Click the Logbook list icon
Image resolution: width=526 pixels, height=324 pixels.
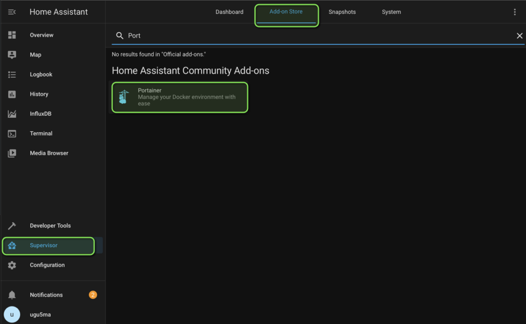[x=12, y=75]
